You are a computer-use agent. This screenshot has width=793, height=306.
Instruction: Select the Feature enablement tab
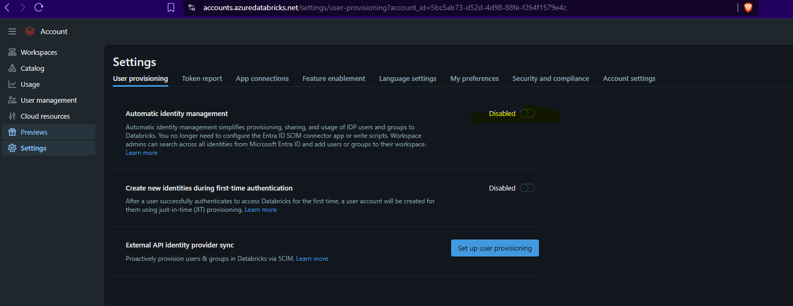[x=333, y=79]
